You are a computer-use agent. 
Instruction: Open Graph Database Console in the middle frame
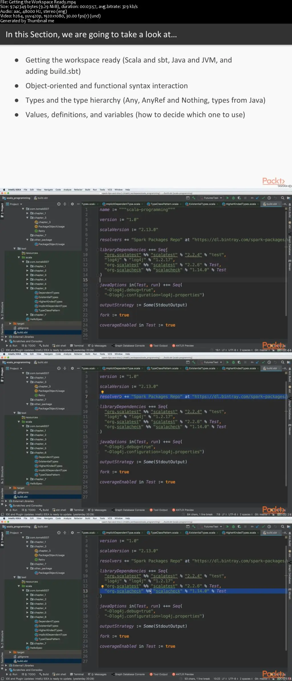pyautogui.click(x=128, y=510)
